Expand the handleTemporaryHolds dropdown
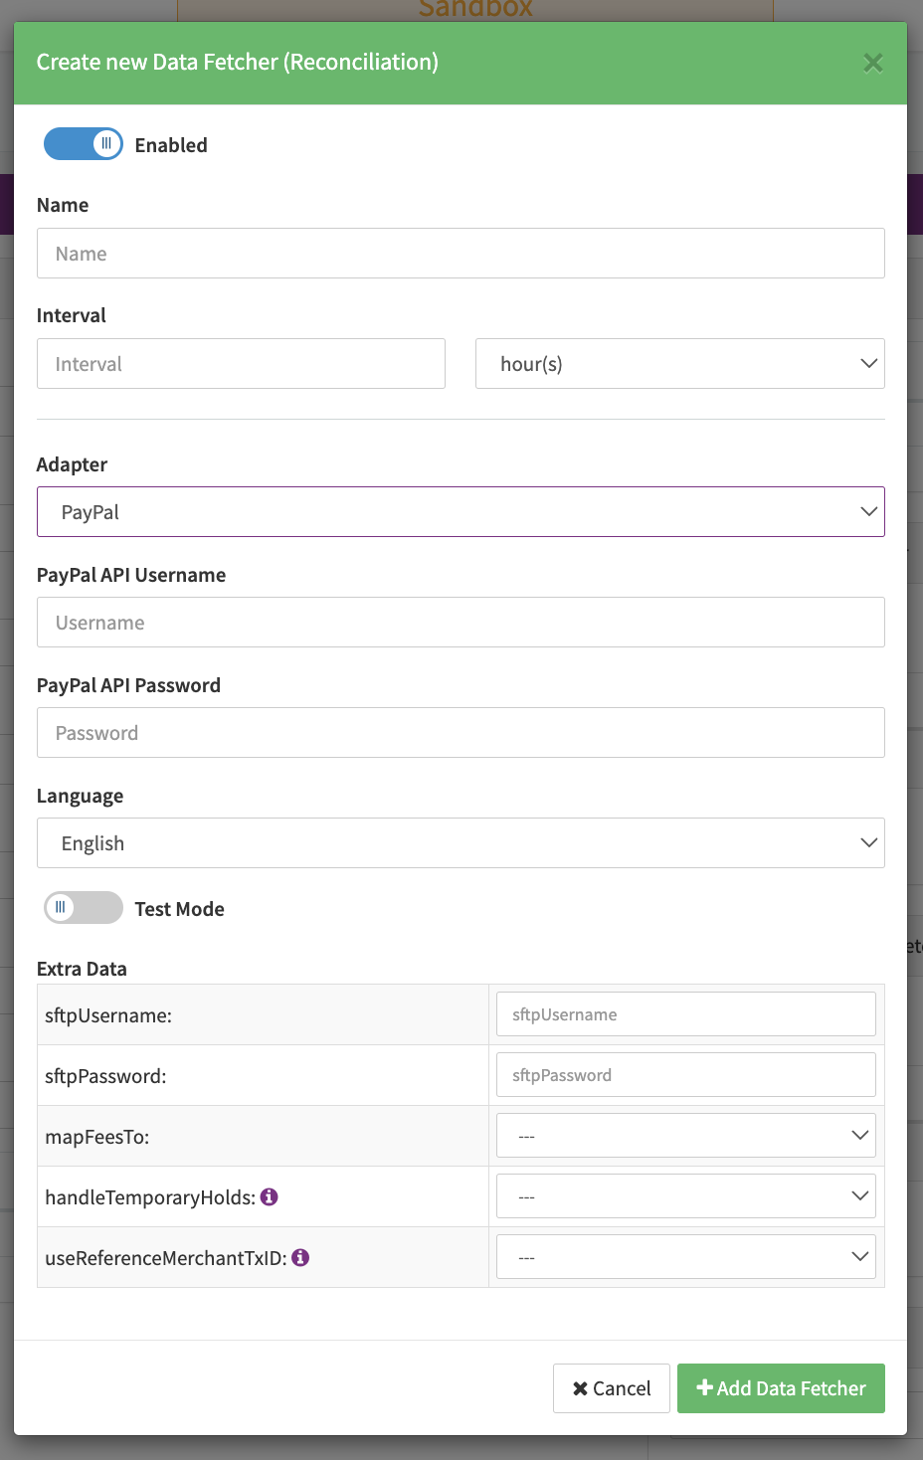Image resolution: width=923 pixels, height=1460 pixels. pos(685,1196)
